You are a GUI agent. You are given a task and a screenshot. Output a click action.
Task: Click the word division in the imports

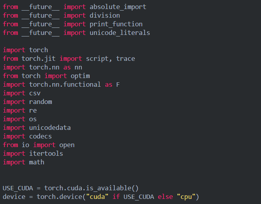click(x=105, y=15)
